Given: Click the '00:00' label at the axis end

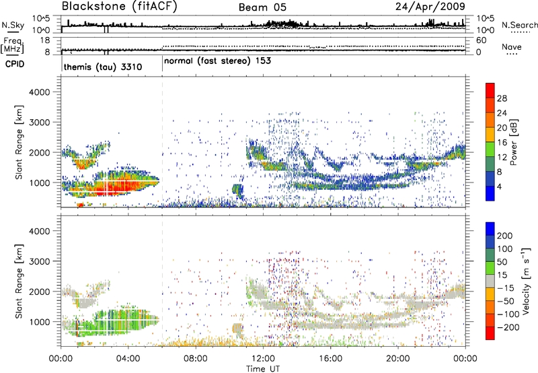Looking at the screenshot, I should click(x=465, y=359).
